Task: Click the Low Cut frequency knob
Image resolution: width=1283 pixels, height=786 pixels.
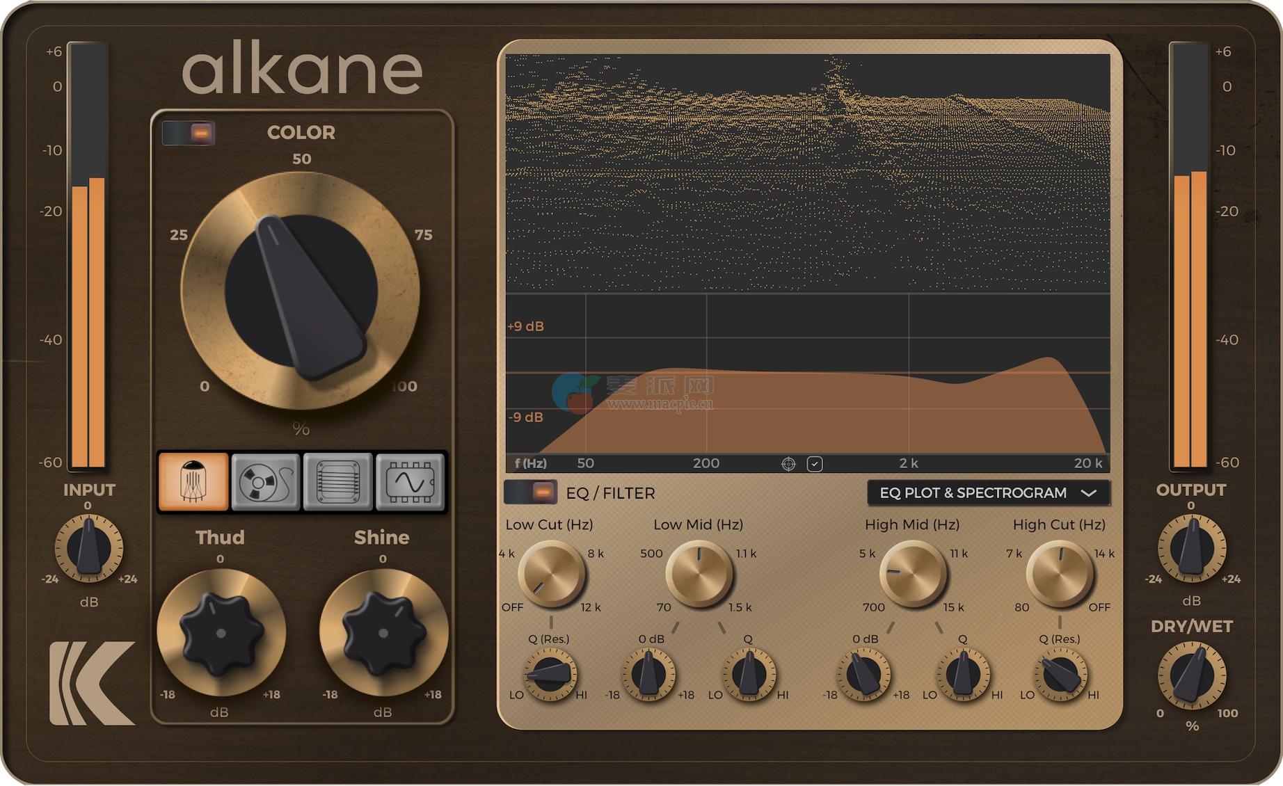Action: (x=552, y=575)
